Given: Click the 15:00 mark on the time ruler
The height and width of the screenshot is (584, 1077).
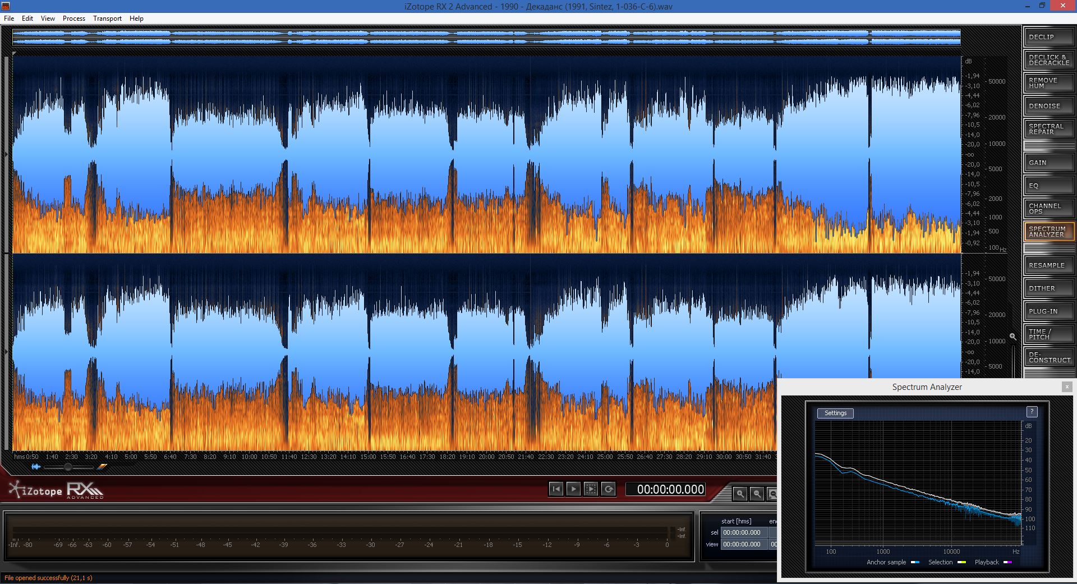Looking at the screenshot, I should (368, 457).
